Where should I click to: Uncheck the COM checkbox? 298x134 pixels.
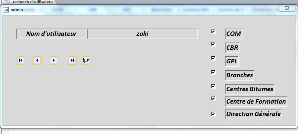pyautogui.click(x=213, y=31)
